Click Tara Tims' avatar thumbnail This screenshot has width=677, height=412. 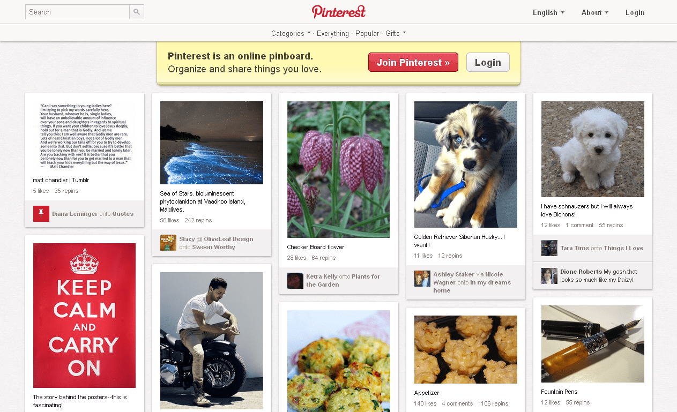coord(549,248)
